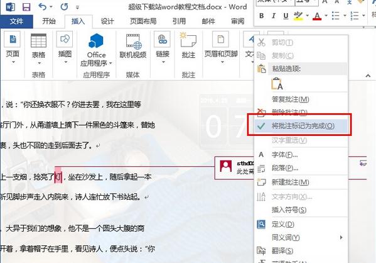Click the Undo arrow icon
This screenshot has width=376, height=263.
tap(43, 7)
